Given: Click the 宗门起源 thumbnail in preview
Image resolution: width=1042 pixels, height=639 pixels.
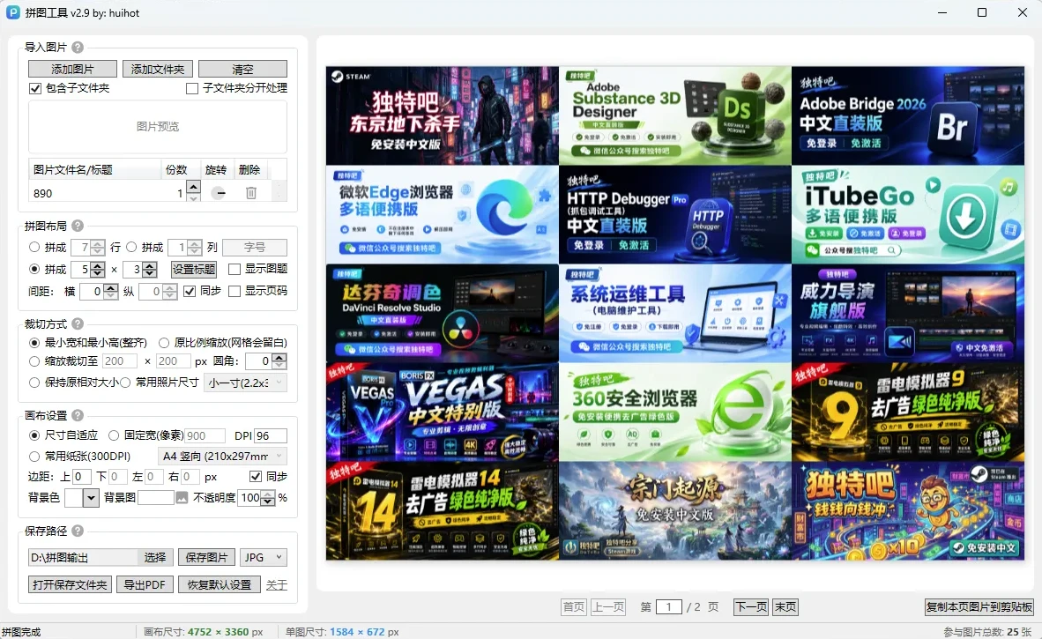Looking at the screenshot, I should pos(675,511).
